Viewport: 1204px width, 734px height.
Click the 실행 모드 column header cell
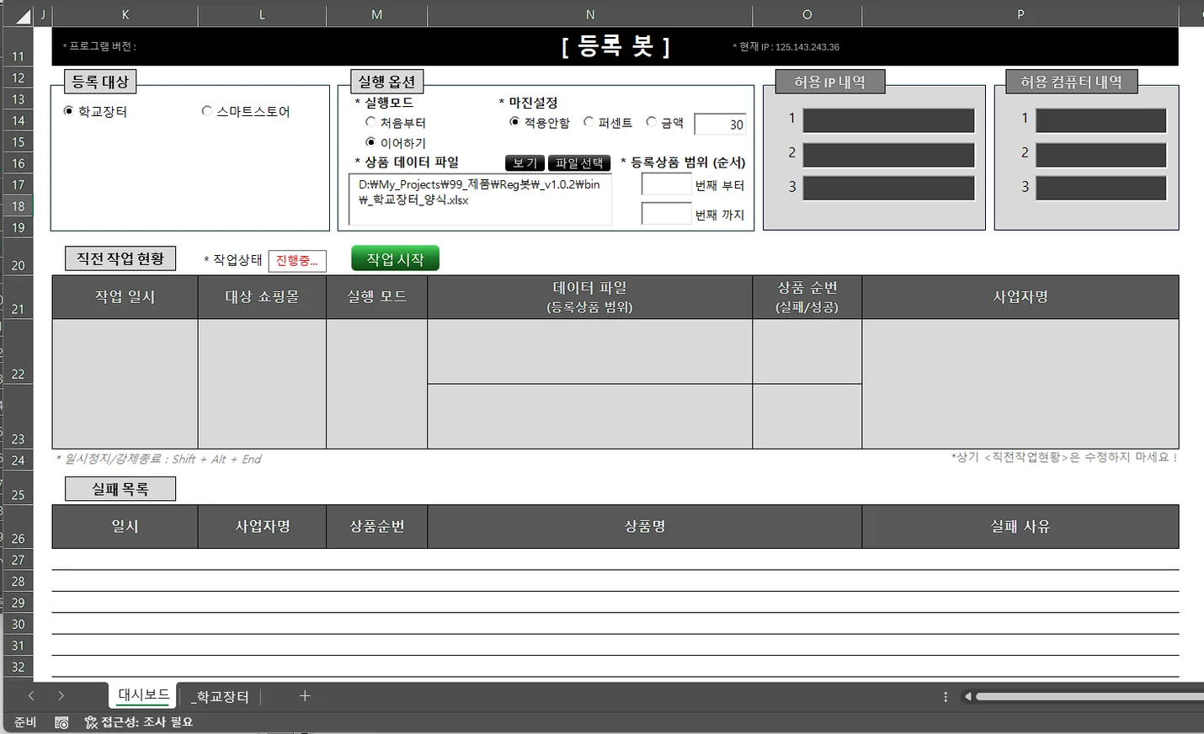[376, 297]
